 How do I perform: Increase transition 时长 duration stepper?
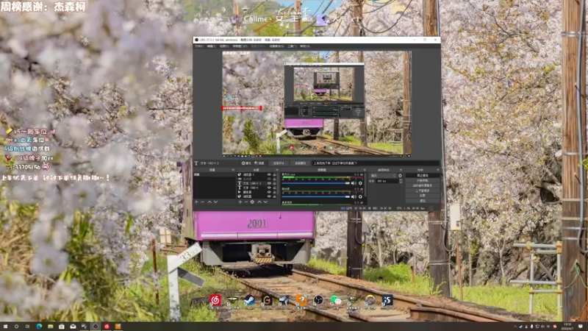[x=401, y=179]
